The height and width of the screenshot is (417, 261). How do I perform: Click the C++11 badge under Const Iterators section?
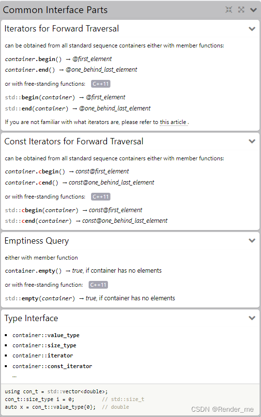101,197
